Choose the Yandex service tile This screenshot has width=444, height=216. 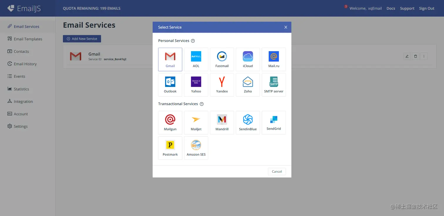(x=222, y=85)
